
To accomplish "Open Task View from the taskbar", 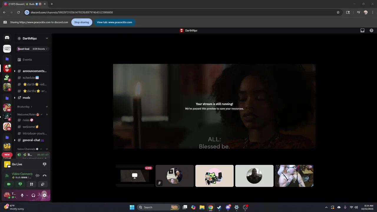I will 185,207.
